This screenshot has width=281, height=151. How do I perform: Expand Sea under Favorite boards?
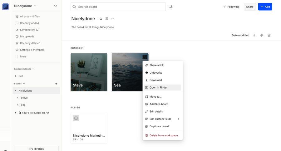(16, 76)
